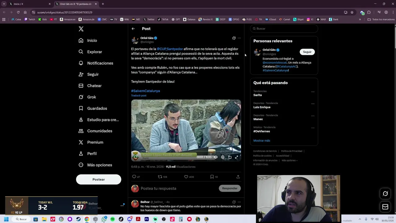This screenshot has width=396, height=223.
Task: Click the taskbar Buscar search box
Action: (21, 219)
